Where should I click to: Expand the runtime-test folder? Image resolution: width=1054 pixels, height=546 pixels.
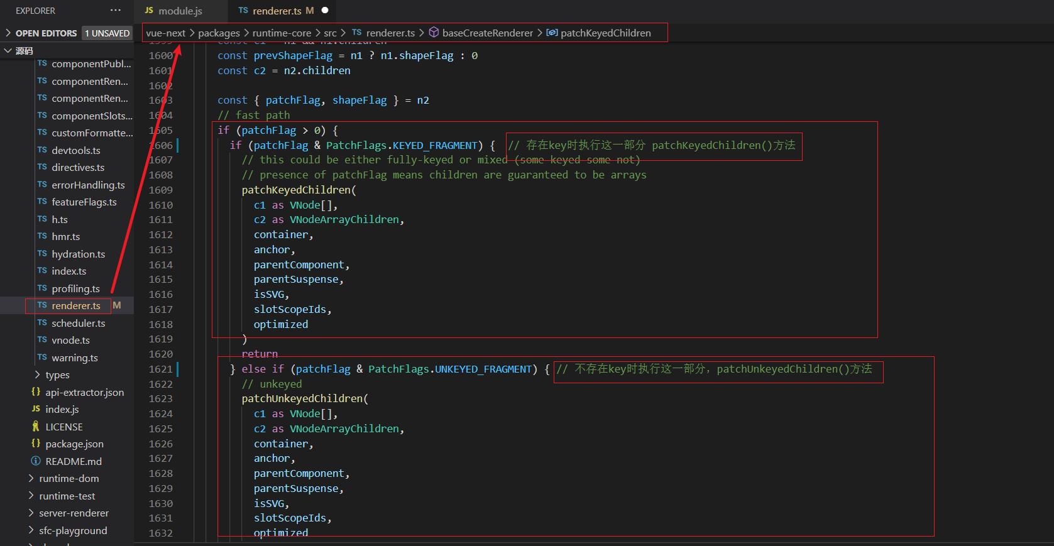67,496
